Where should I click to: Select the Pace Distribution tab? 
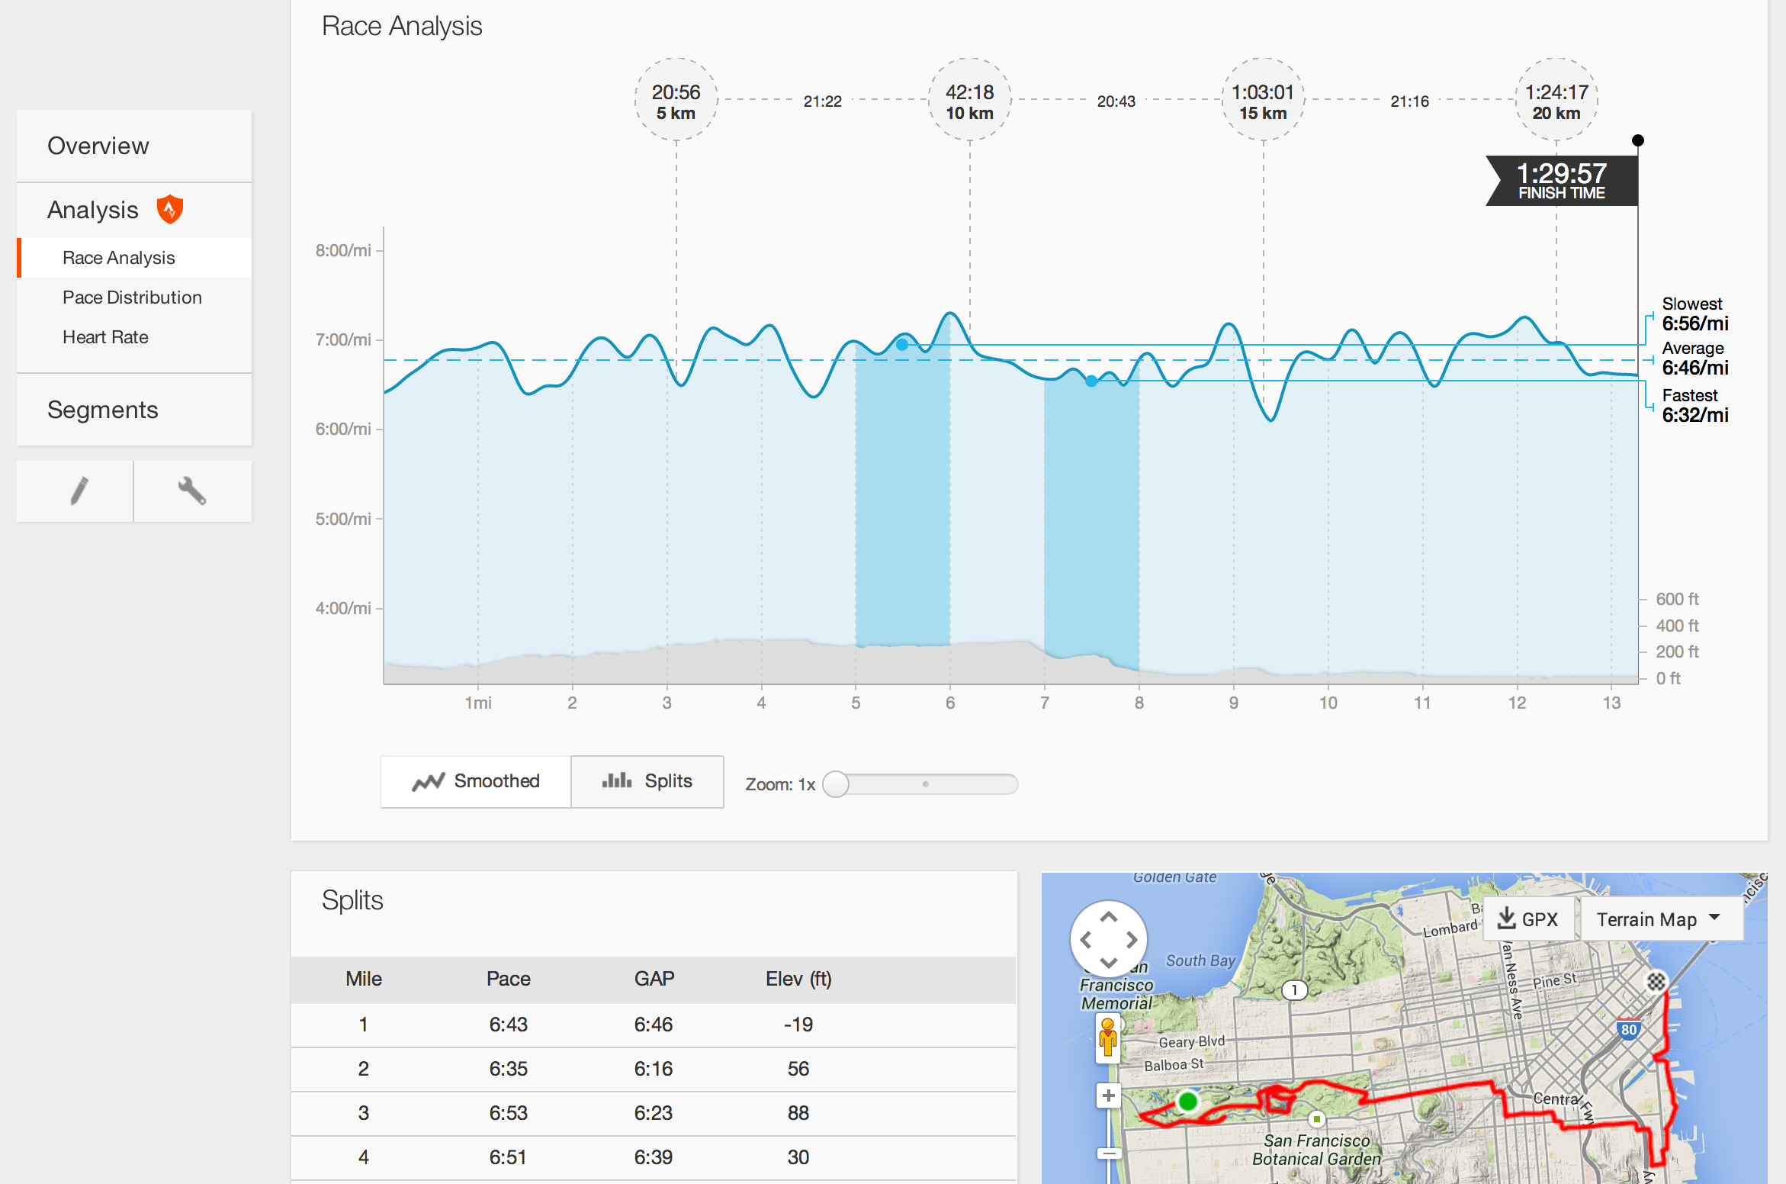131,297
